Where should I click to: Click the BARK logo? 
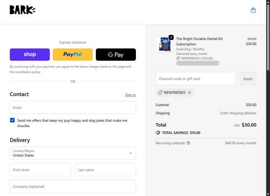click(x=22, y=10)
